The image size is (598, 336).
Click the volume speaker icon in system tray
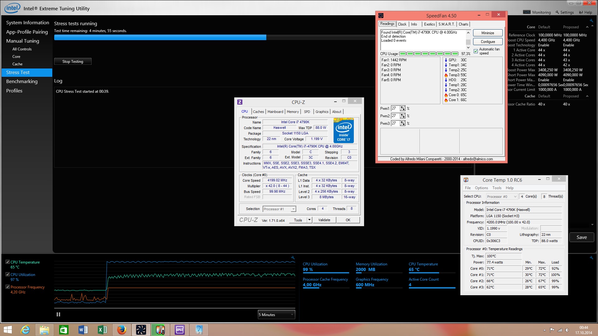[x=567, y=330]
